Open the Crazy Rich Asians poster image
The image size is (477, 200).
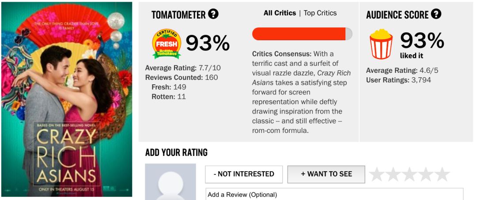[67, 99]
